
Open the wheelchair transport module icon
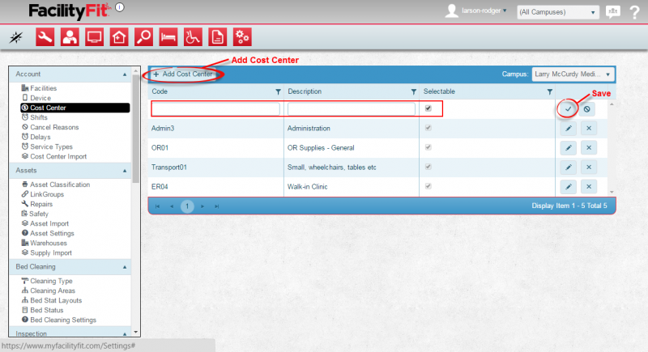click(193, 37)
